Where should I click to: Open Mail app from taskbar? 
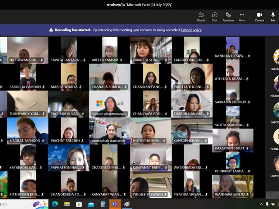(91, 204)
